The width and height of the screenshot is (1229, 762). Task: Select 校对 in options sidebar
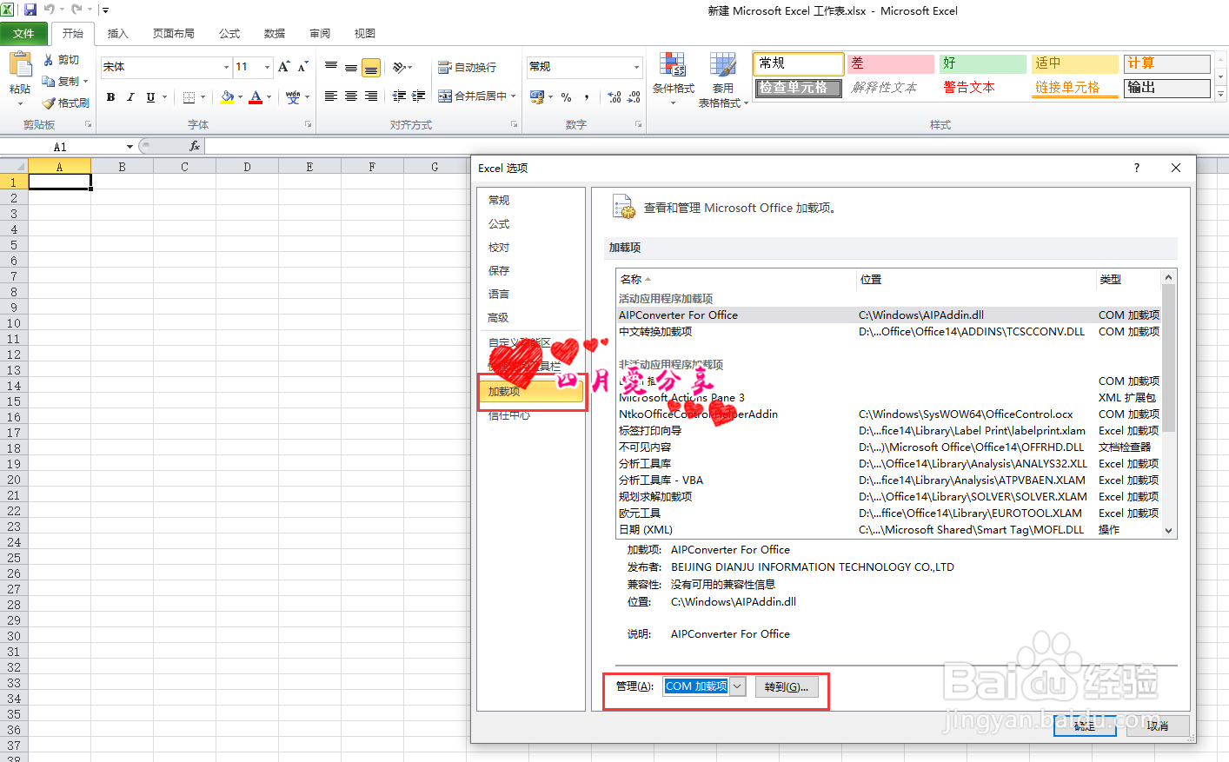(499, 248)
